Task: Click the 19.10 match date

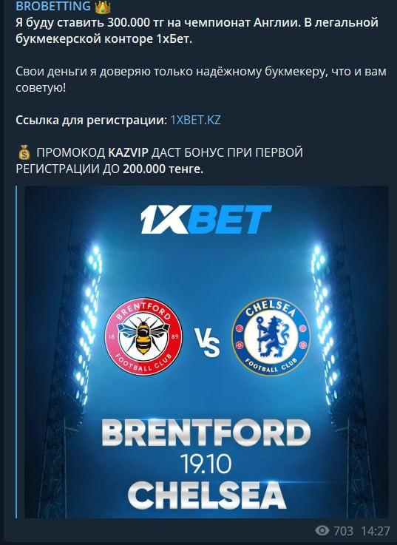Action: (206, 464)
